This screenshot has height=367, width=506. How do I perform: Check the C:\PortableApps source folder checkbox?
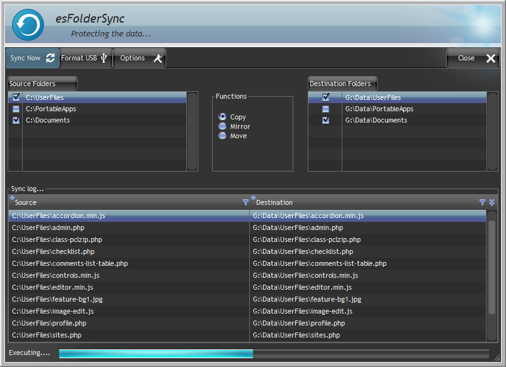[16, 109]
